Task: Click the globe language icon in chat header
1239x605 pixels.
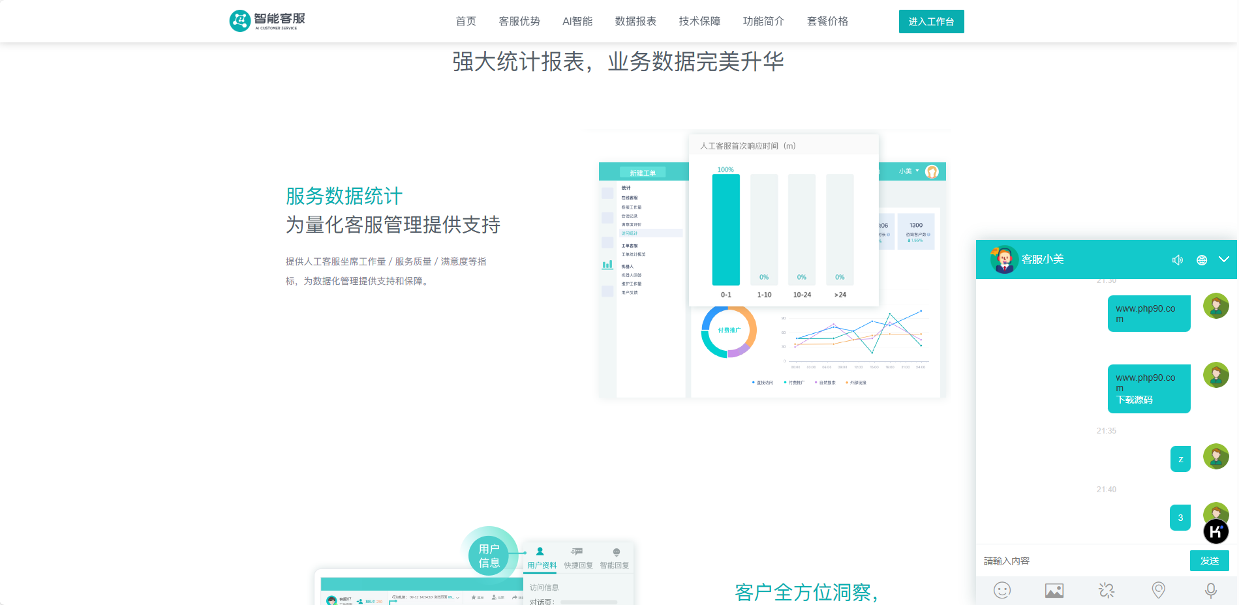Action: pyautogui.click(x=1201, y=260)
